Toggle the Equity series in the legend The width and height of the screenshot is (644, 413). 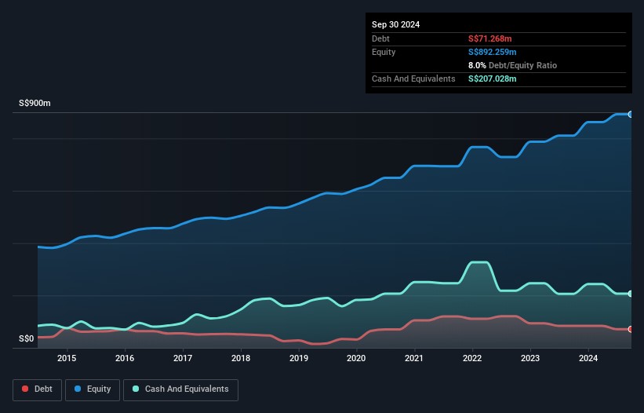pyautogui.click(x=92, y=389)
